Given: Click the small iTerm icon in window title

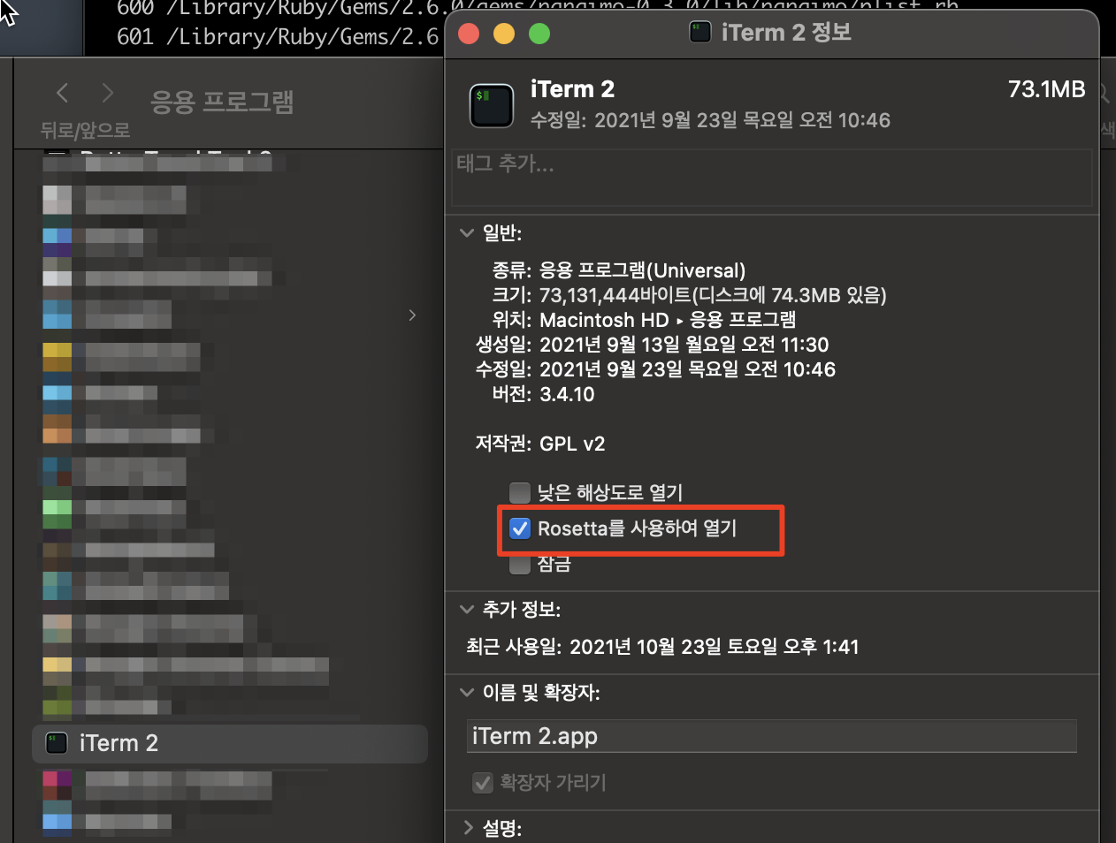Looking at the screenshot, I should pyautogui.click(x=700, y=34).
